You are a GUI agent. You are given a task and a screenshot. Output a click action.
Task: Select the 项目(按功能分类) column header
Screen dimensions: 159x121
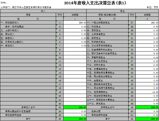107,15
